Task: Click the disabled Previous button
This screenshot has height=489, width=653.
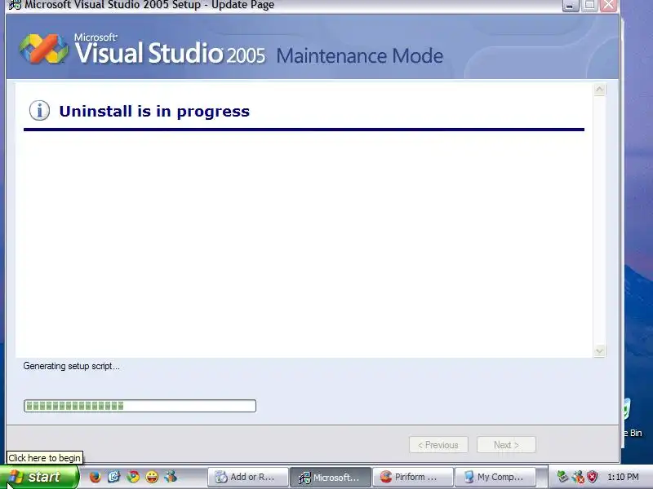Action: (x=438, y=445)
